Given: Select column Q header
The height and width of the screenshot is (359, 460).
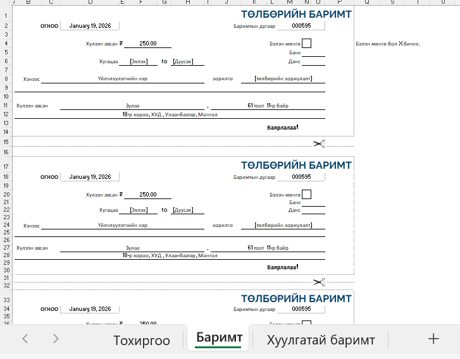Looking at the screenshot, I should (366, 3).
